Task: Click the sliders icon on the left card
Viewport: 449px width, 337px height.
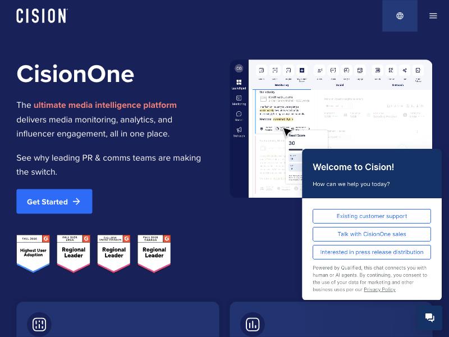Action: 39,325
